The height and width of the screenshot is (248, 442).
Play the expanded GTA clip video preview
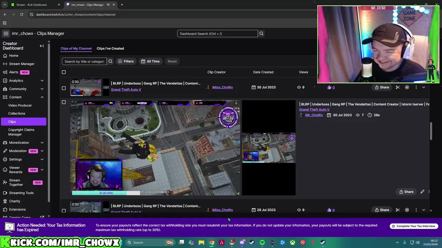(155, 148)
